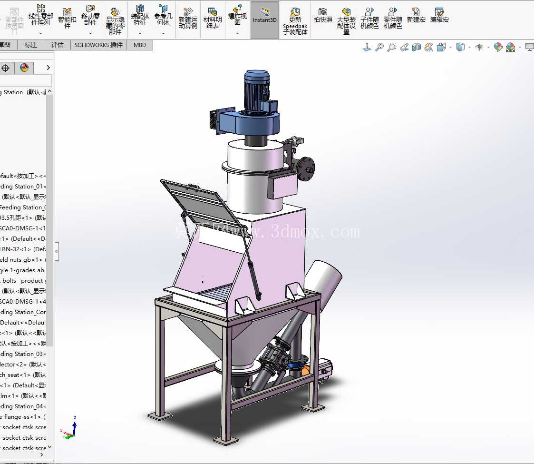Open the MBD tab

point(140,45)
